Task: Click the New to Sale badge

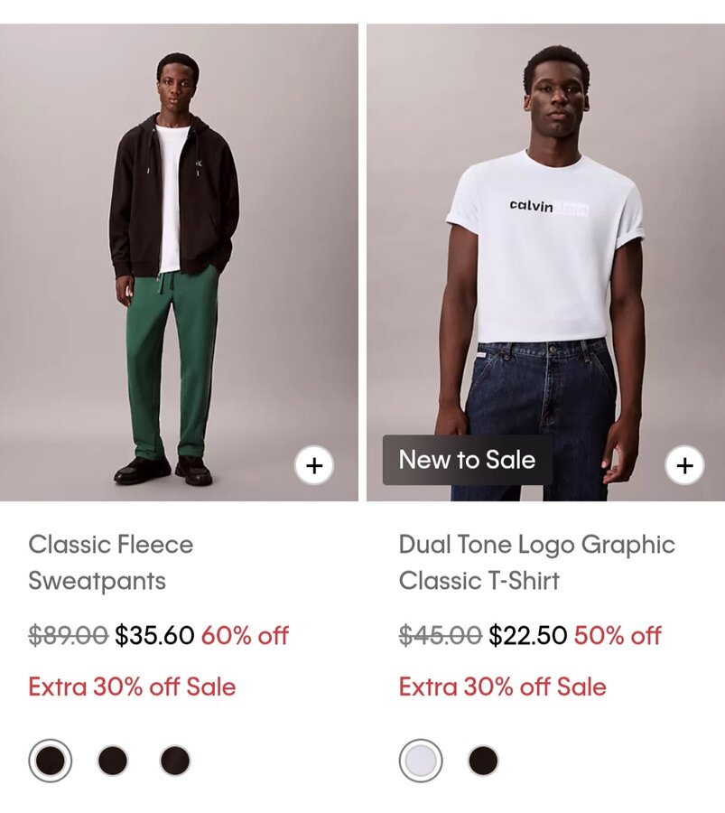Action: click(x=467, y=460)
